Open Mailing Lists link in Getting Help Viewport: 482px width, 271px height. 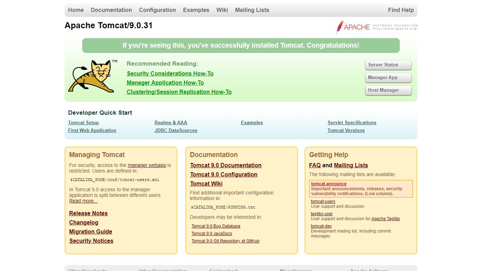351,165
